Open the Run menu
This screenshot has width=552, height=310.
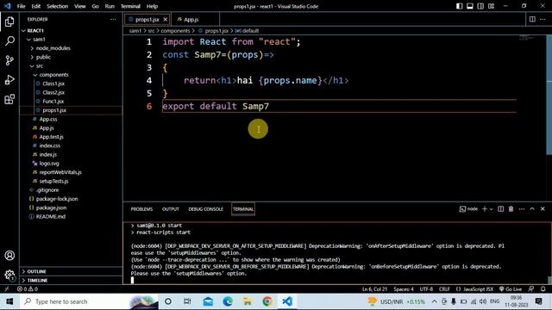(110, 6)
